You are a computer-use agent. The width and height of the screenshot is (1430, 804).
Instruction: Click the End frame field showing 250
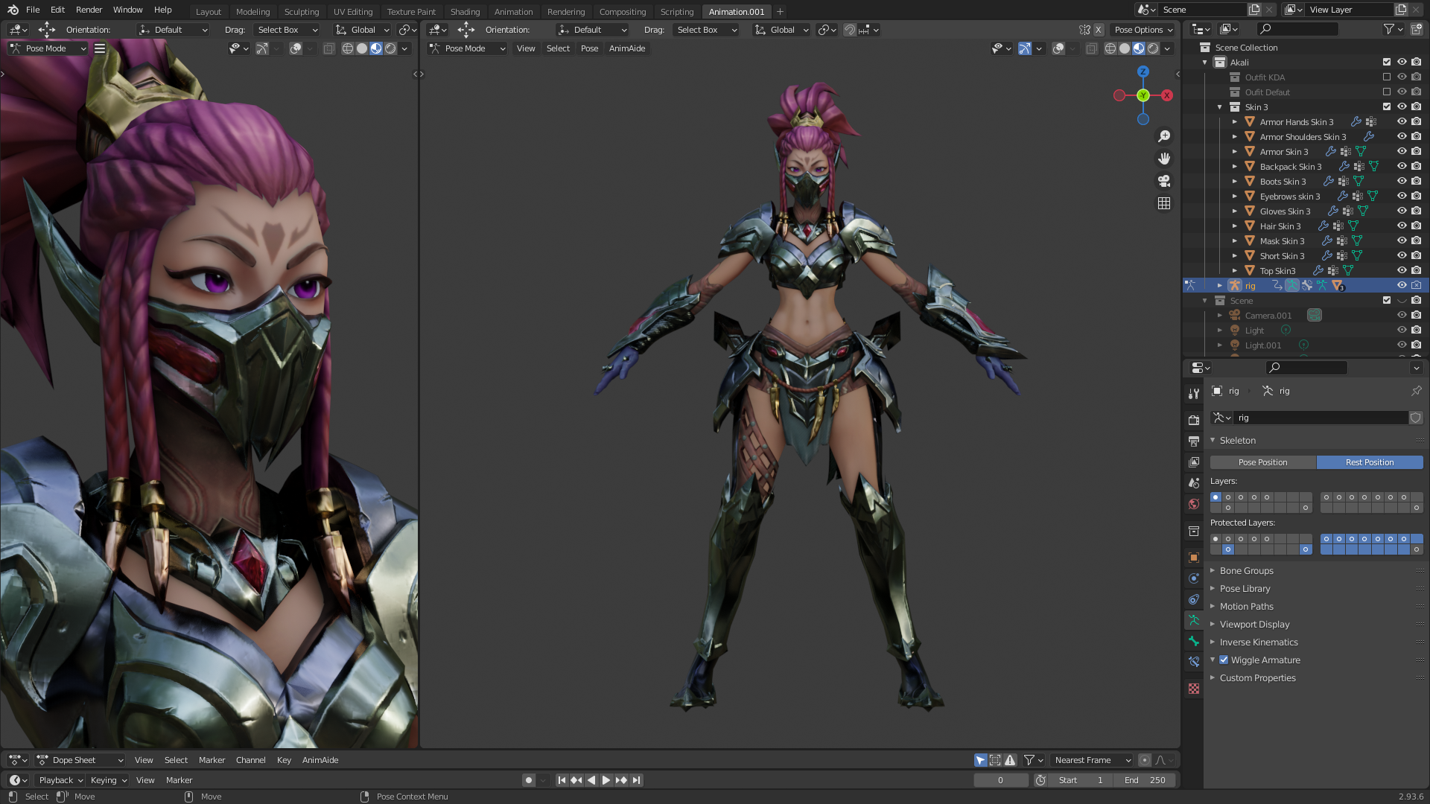pos(1146,780)
